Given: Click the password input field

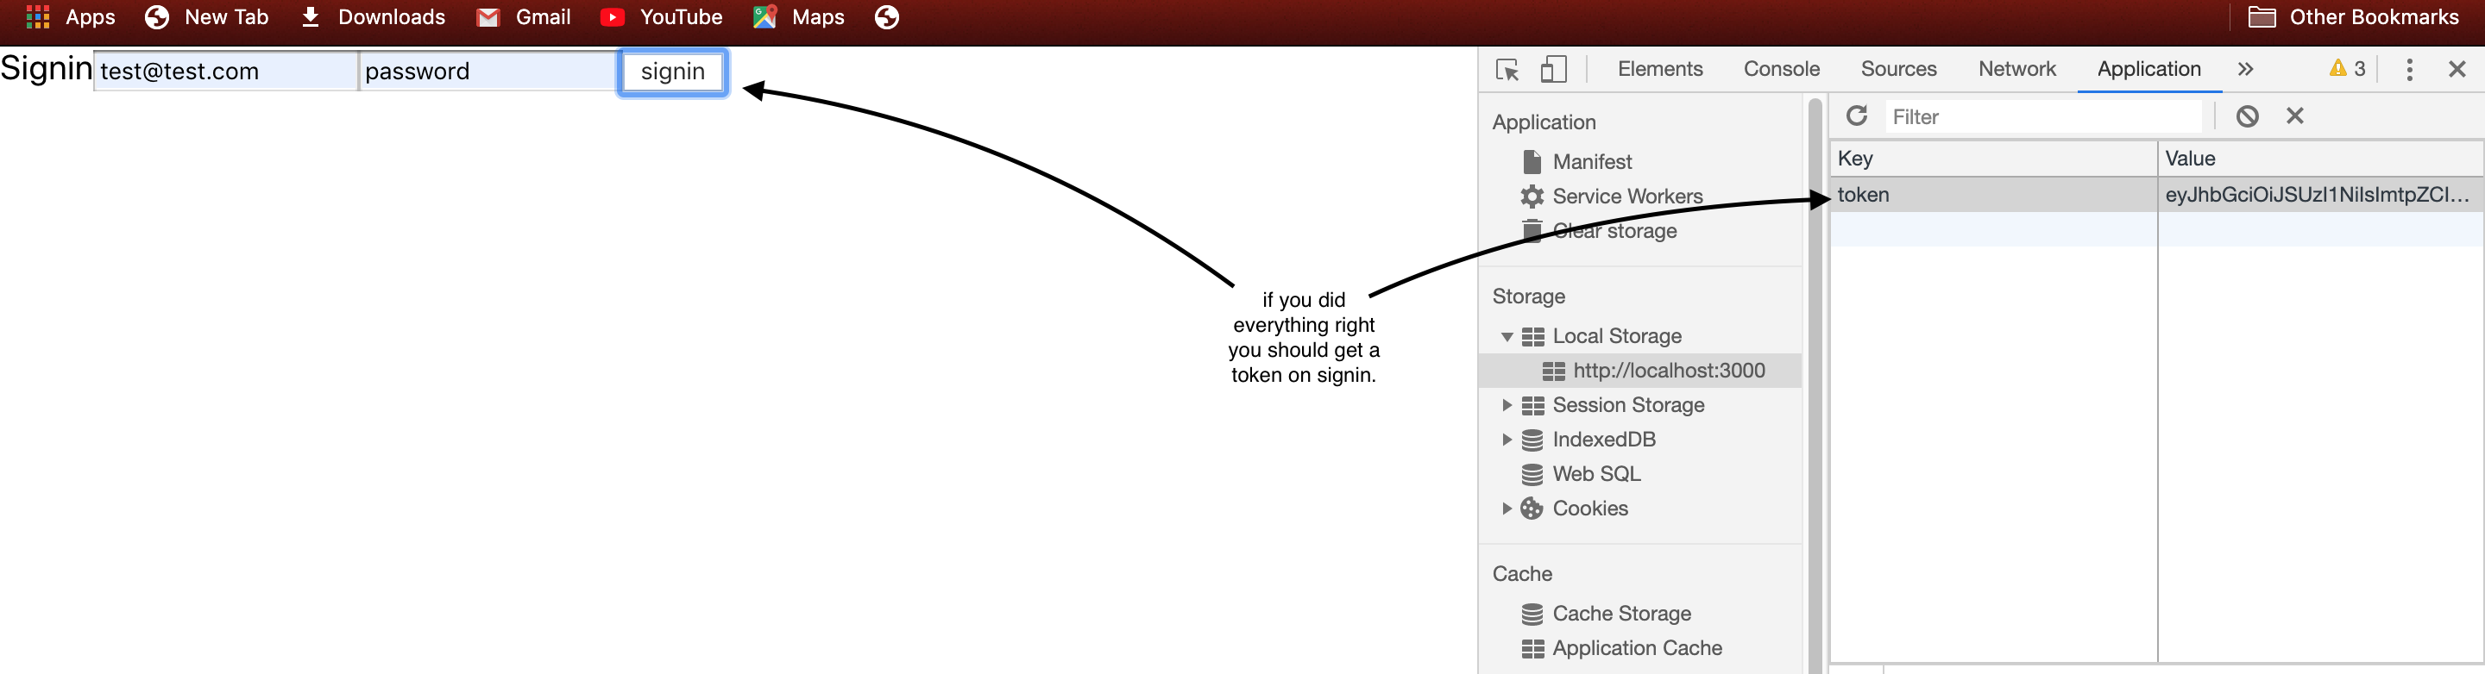Looking at the screenshot, I should point(488,72).
